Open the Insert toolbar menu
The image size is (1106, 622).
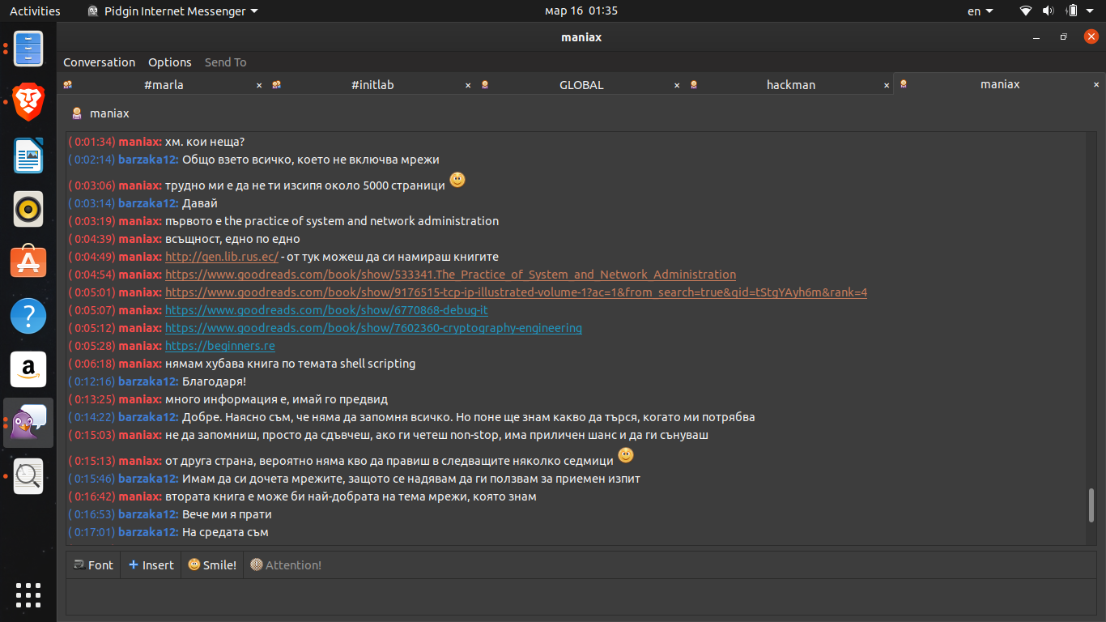point(151,565)
